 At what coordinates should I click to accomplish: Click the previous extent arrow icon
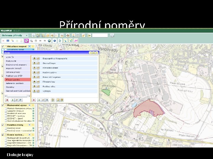pyautogui.click(x=40, y=41)
